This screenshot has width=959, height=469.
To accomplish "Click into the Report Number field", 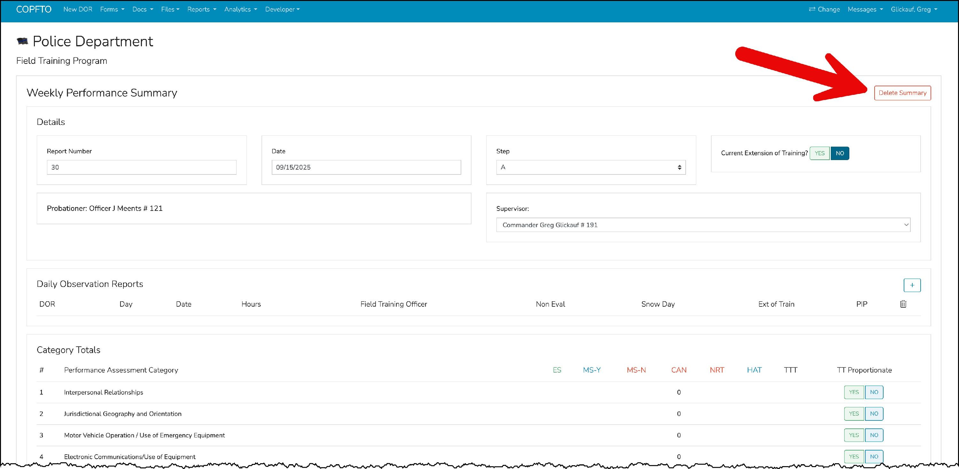I will click(x=142, y=167).
